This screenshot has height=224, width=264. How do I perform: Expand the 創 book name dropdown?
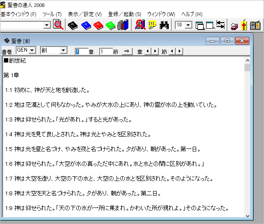coord(63,50)
